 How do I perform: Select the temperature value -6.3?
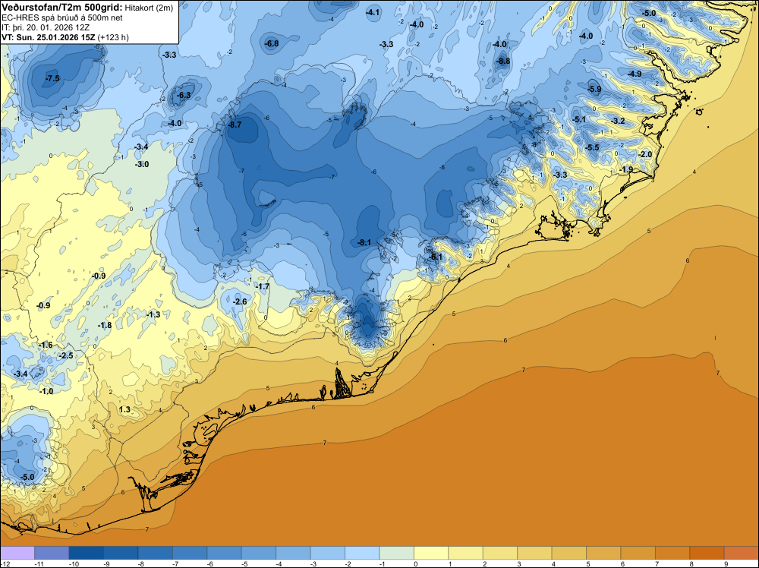[184, 96]
